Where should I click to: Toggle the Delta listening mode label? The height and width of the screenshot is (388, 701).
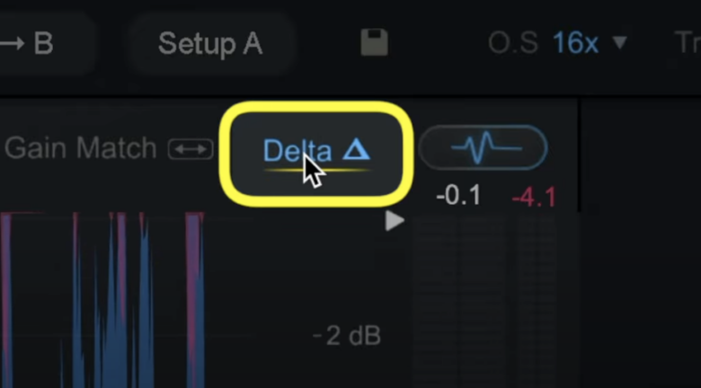(297, 151)
